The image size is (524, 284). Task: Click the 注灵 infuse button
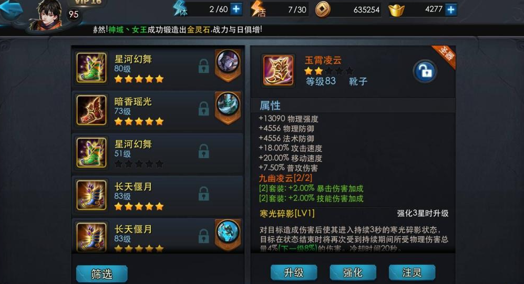tap(412, 272)
